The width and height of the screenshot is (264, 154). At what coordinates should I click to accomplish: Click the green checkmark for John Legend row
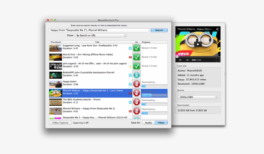[x=137, y=66]
